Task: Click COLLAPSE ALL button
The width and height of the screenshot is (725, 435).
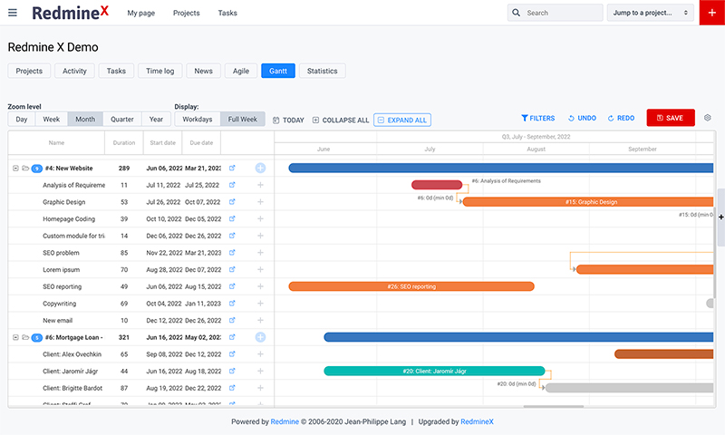Action: pyautogui.click(x=341, y=121)
